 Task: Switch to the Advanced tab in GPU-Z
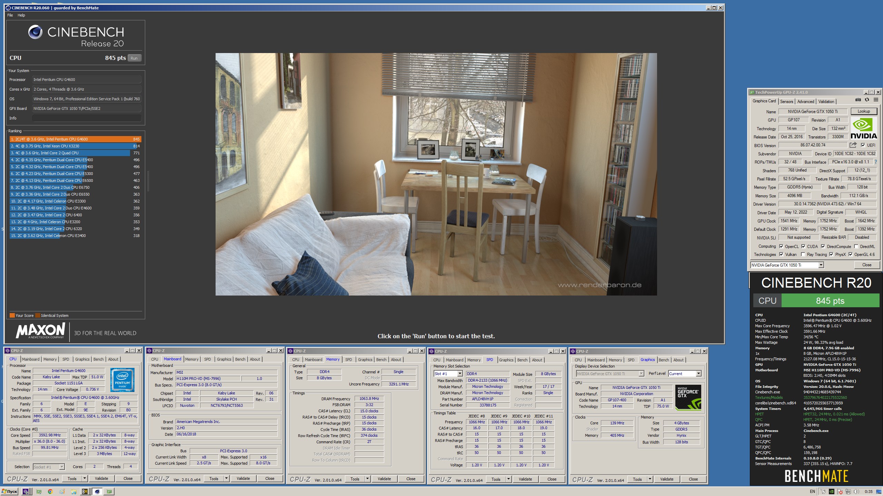(806, 101)
